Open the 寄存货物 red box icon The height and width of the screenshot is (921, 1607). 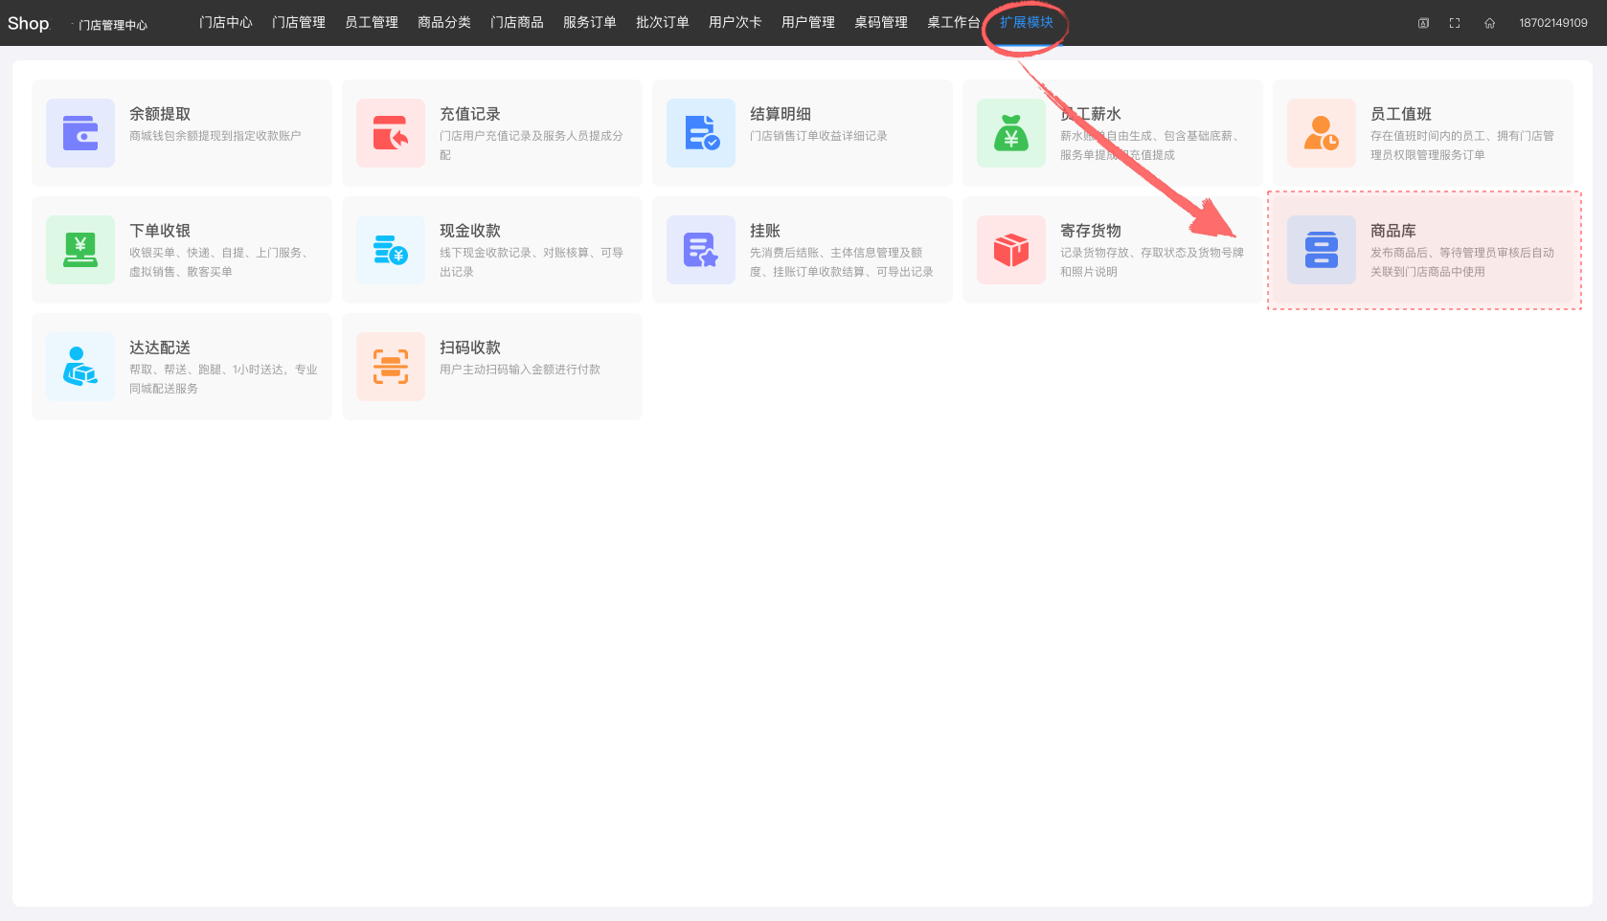pyautogui.click(x=1011, y=250)
